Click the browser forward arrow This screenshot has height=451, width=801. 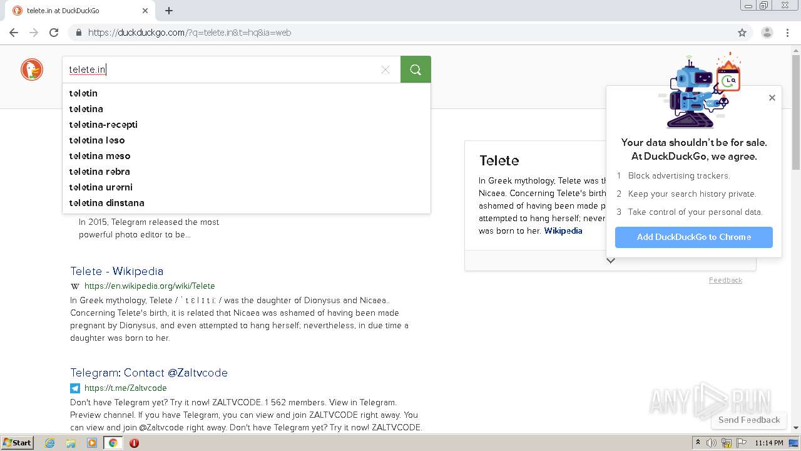[x=34, y=33]
